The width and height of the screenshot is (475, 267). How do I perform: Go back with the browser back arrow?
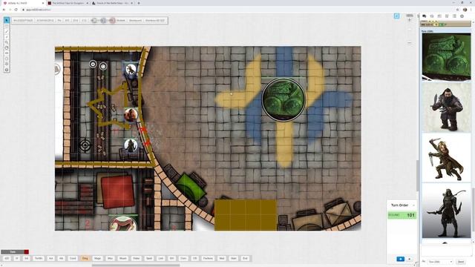[4, 10]
